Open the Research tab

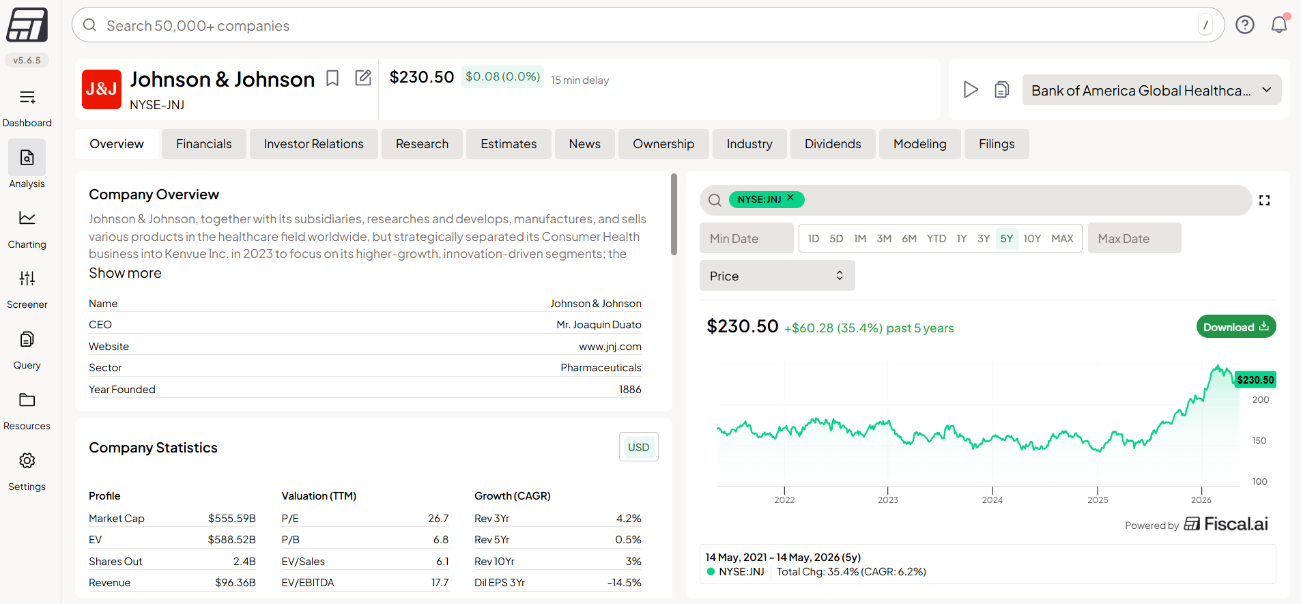[x=422, y=144]
